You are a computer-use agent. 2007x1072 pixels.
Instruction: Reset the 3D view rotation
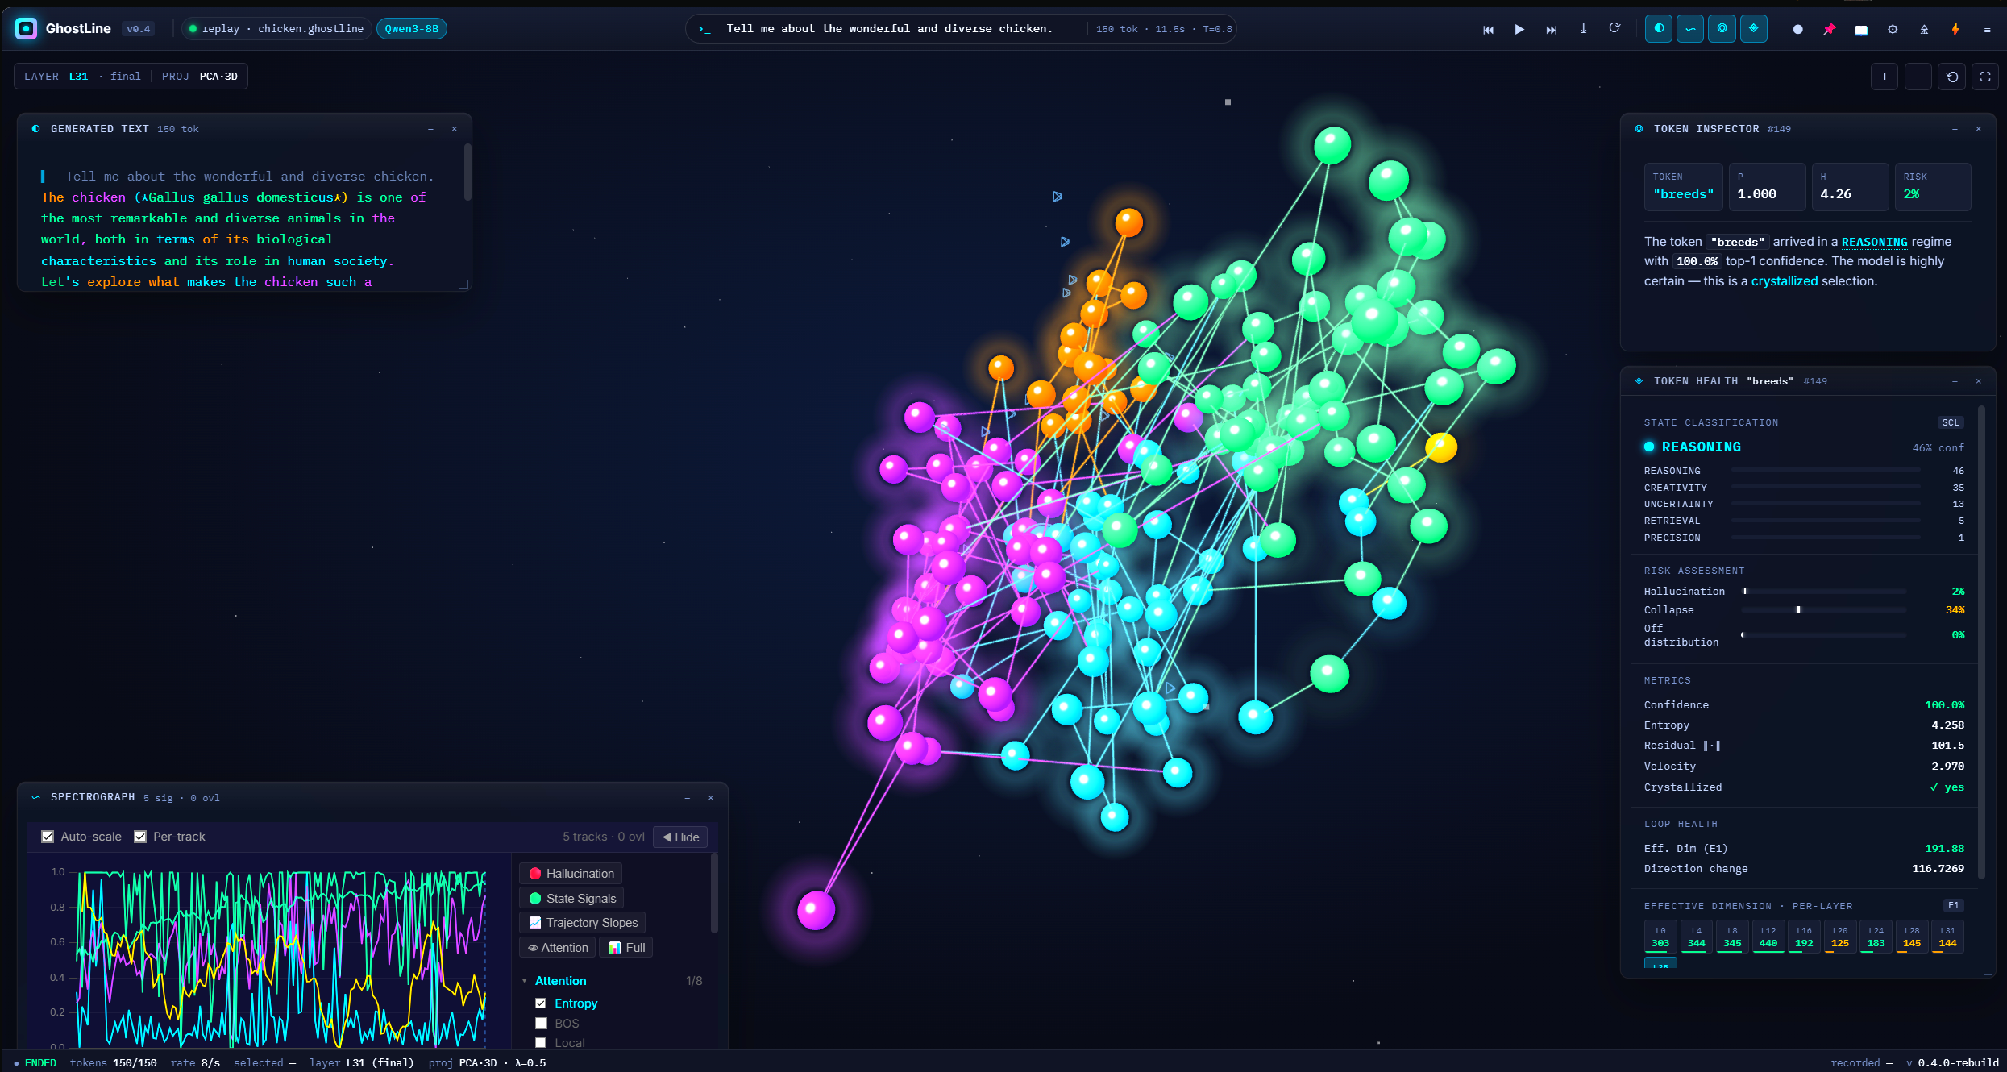(1952, 77)
